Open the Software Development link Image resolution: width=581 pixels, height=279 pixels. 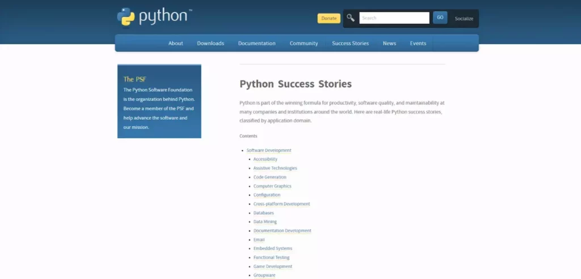268,150
